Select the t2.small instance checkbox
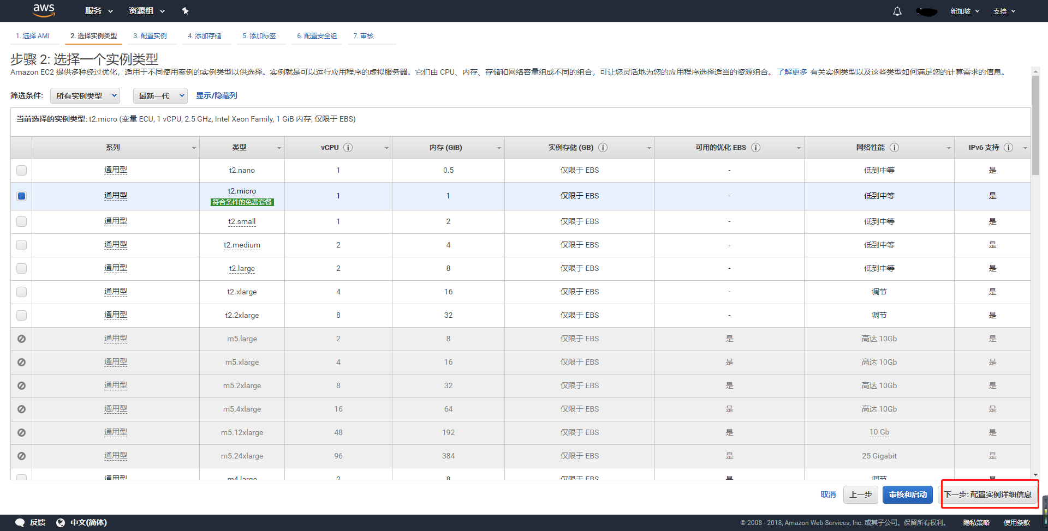Viewport: 1048px width, 531px height. coord(21,222)
